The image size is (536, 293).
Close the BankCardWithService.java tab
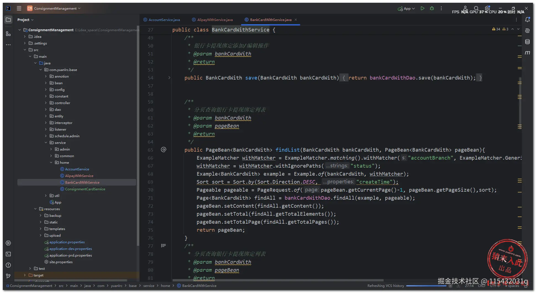(296, 20)
